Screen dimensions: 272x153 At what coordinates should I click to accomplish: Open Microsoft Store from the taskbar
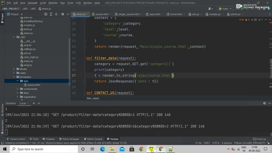coord(132,149)
